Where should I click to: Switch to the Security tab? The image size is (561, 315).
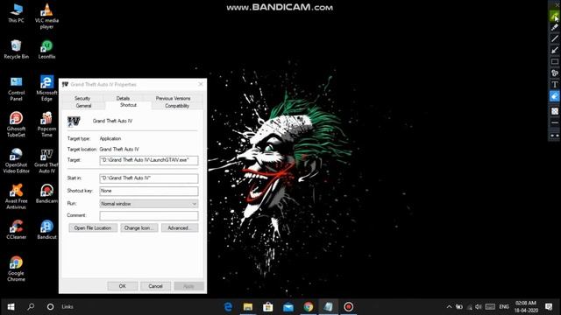point(82,98)
